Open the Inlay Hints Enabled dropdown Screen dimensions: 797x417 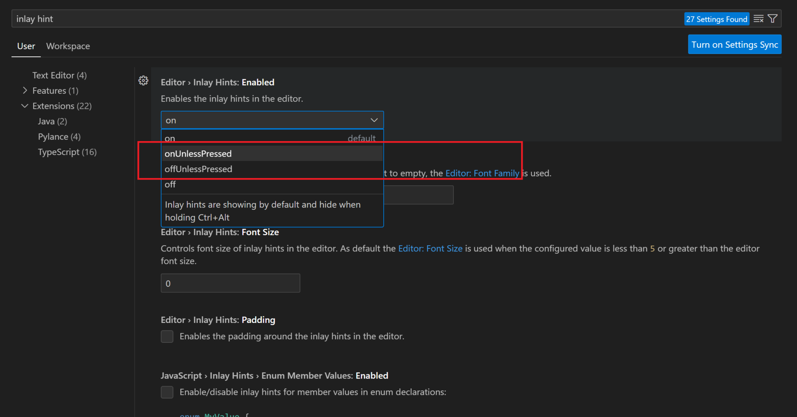373,120
